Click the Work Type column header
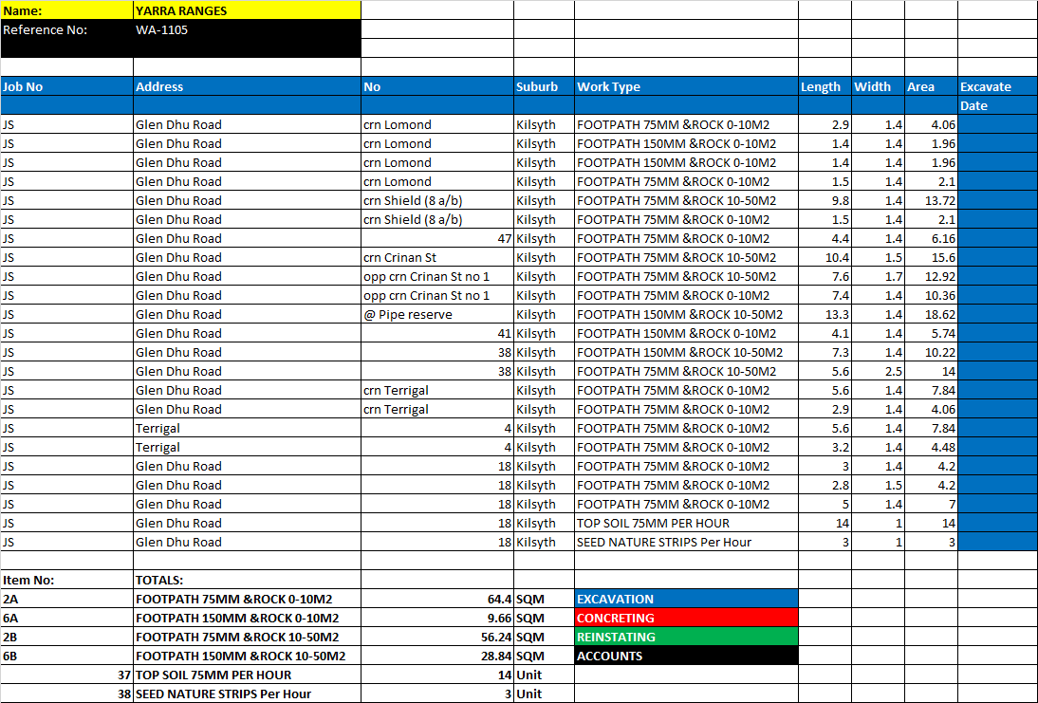The image size is (1038, 703). tap(686, 86)
